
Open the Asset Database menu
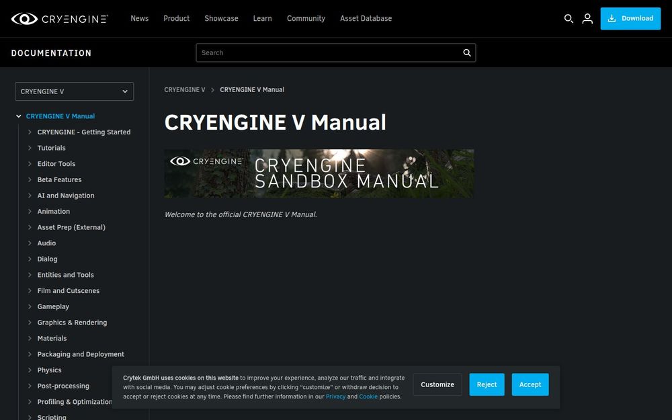tap(366, 18)
